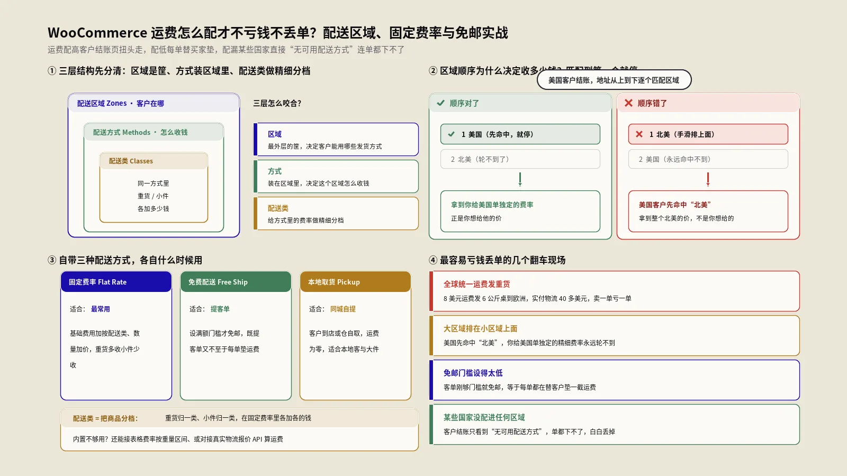Open the 大区域排在小区域上面 pitfall card

(614, 335)
